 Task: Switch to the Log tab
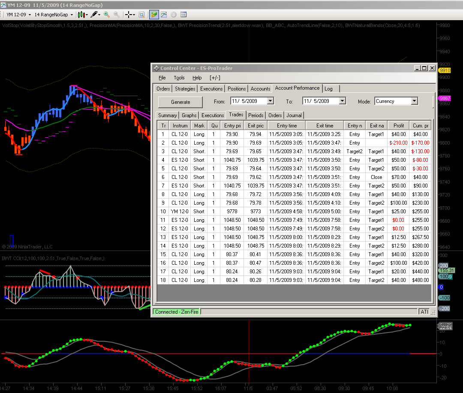331,89
